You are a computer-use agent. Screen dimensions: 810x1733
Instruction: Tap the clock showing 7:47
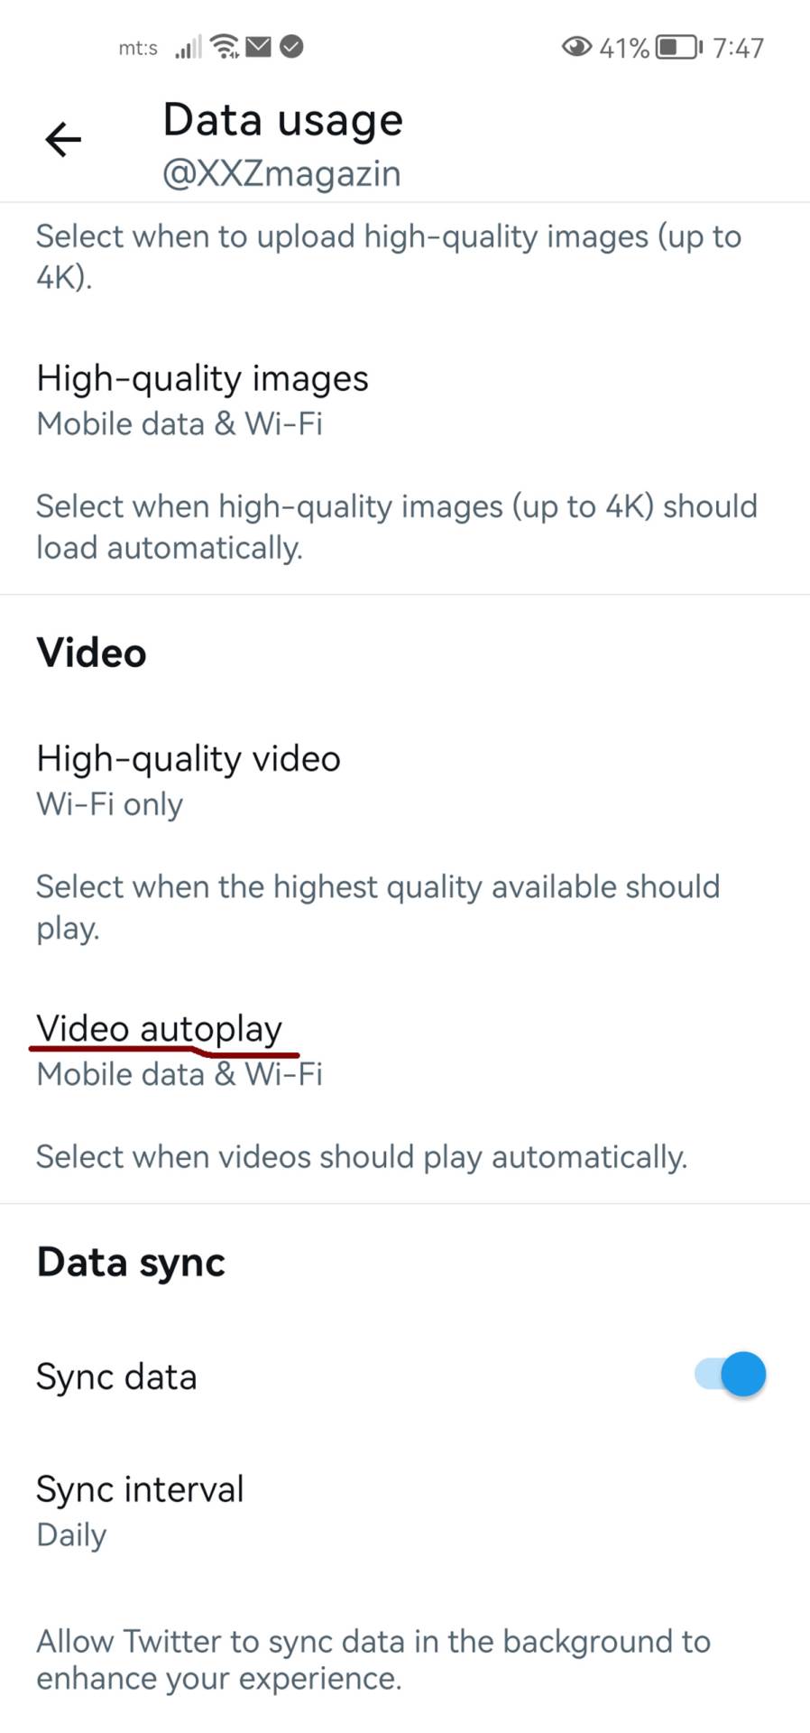[738, 47]
